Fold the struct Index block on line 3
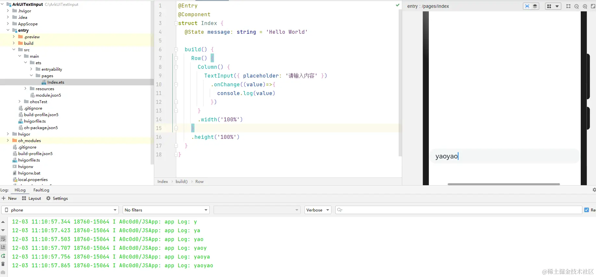 pyautogui.click(x=176, y=23)
